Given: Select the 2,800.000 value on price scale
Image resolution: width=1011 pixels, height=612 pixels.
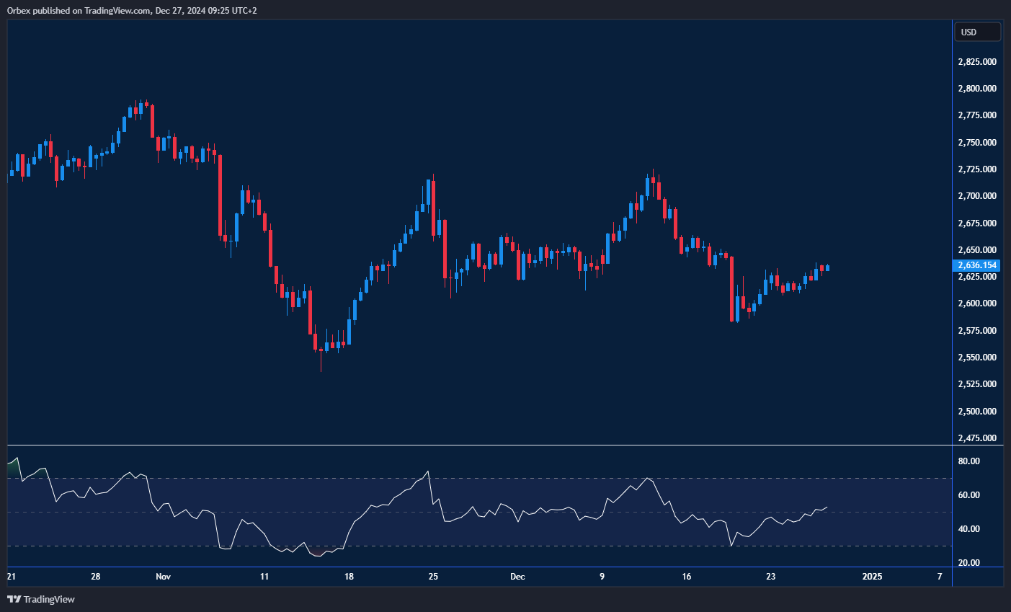Looking at the screenshot, I should (977, 89).
